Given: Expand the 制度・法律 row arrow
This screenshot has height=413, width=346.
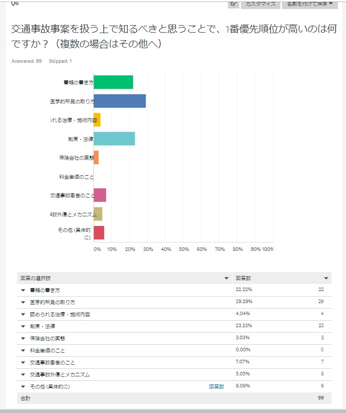Looking at the screenshot, I should (x=23, y=327).
